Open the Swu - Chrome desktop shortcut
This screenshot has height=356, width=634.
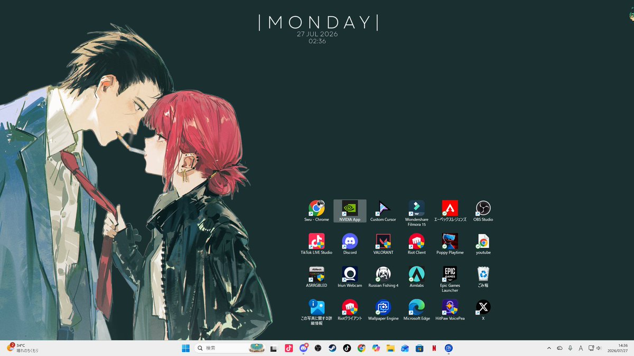coord(316,211)
